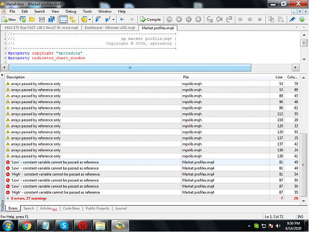The height and width of the screenshot is (243, 324).
Task: Open Skype from the taskbar
Action: [64, 225]
